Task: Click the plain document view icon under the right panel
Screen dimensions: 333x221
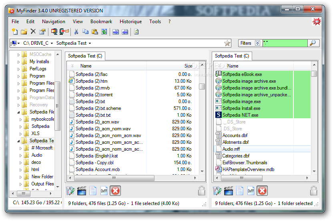Action: (x=240, y=191)
